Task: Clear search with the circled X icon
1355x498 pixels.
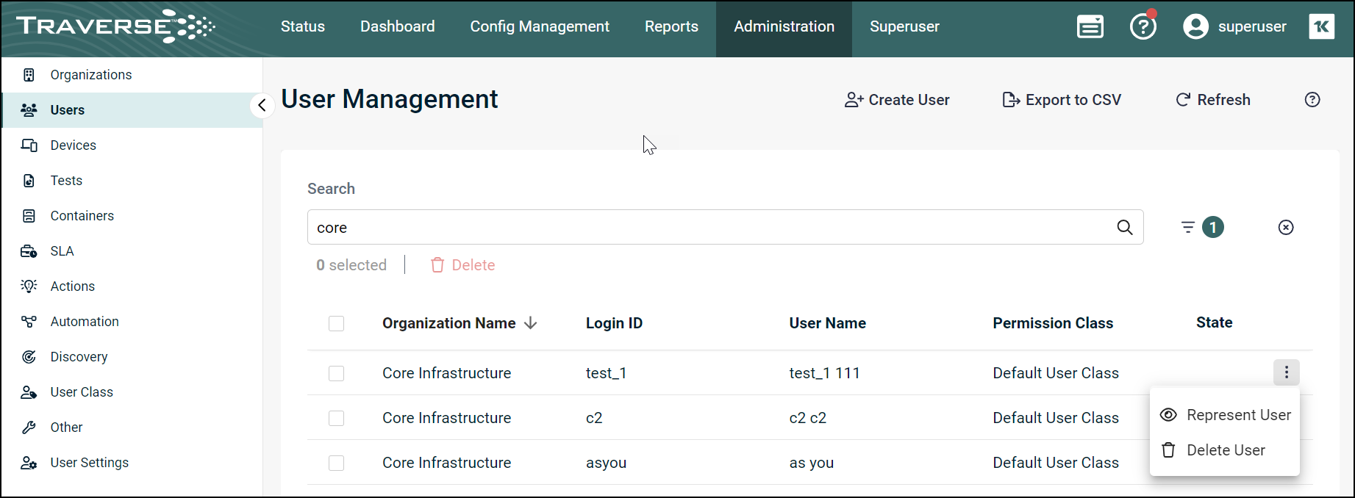Action: click(x=1286, y=228)
